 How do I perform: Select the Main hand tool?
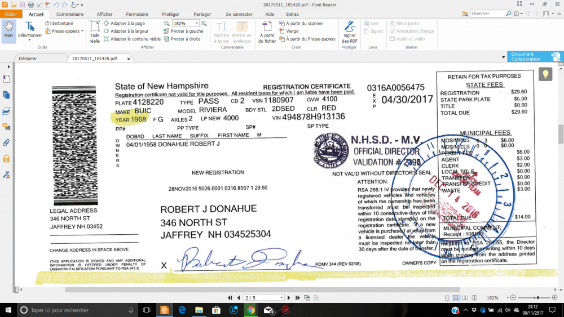(x=8, y=30)
